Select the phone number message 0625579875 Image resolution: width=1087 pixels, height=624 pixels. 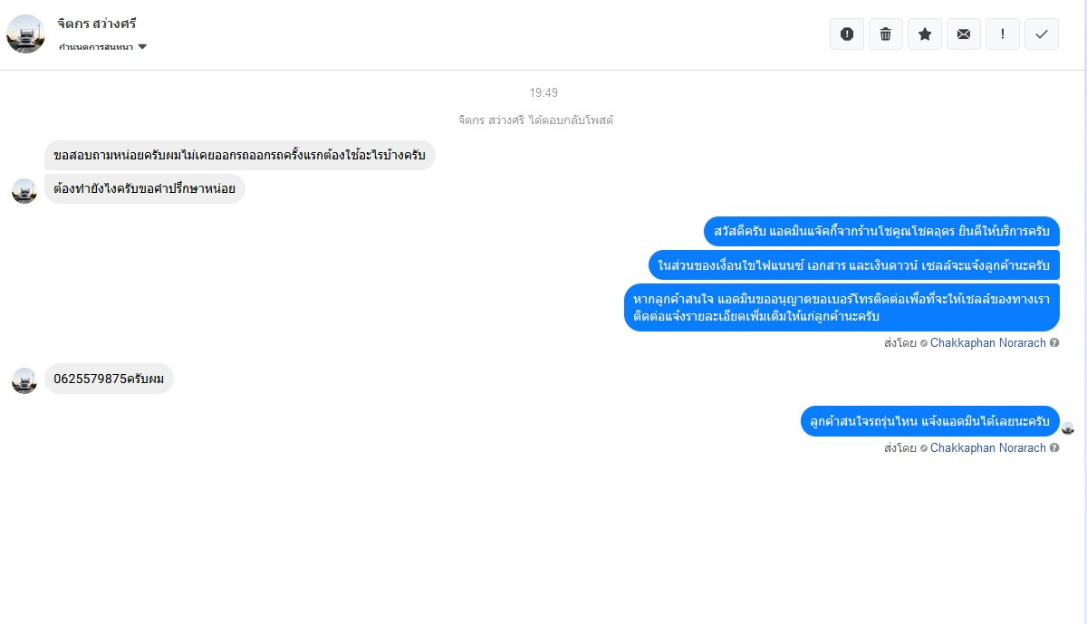click(x=109, y=379)
